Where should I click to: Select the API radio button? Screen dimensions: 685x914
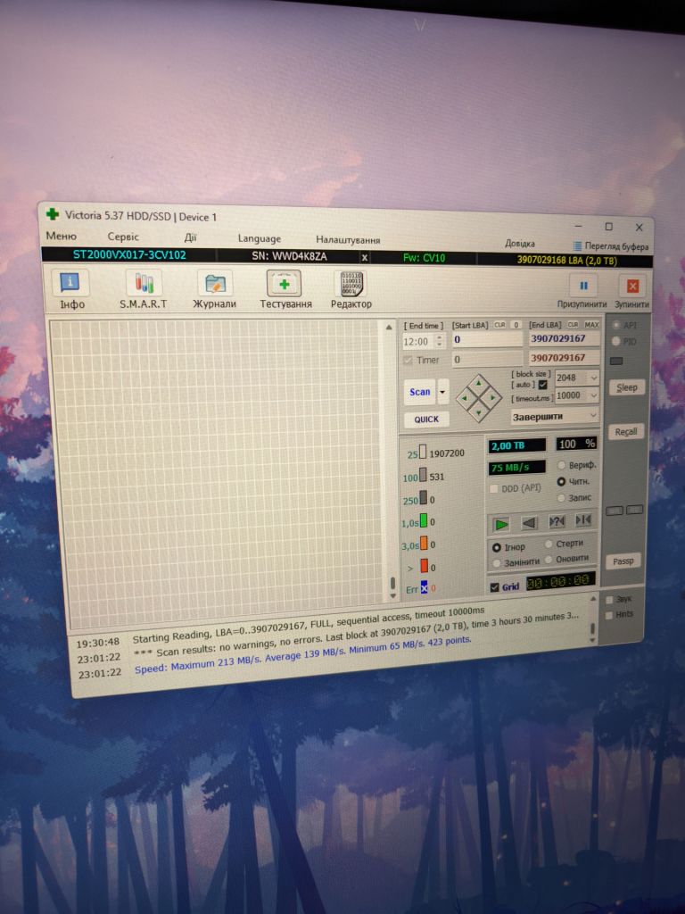pyautogui.click(x=616, y=325)
